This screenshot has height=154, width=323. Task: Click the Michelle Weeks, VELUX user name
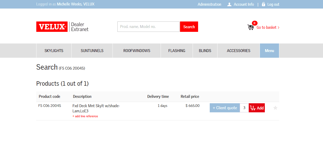(x=76, y=4)
